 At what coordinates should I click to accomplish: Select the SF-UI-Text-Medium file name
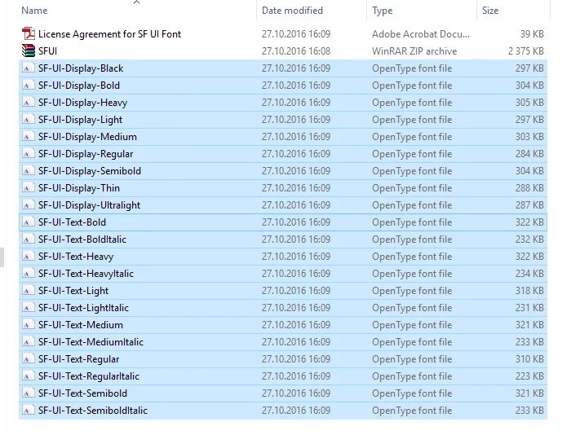[81, 324]
